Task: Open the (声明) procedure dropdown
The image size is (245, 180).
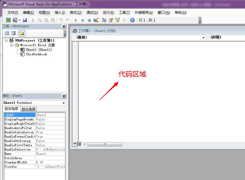Action: click(227, 38)
